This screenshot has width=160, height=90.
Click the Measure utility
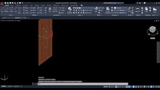pos(137,9)
